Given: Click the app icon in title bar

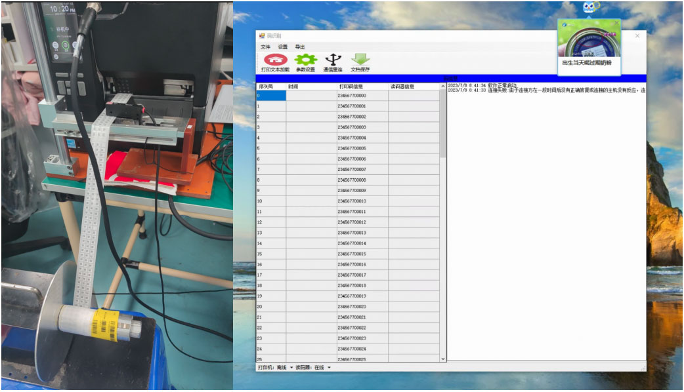Looking at the screenshot, I should [261, 36].
